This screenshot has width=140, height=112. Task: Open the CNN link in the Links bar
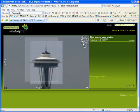coord(38,16)
